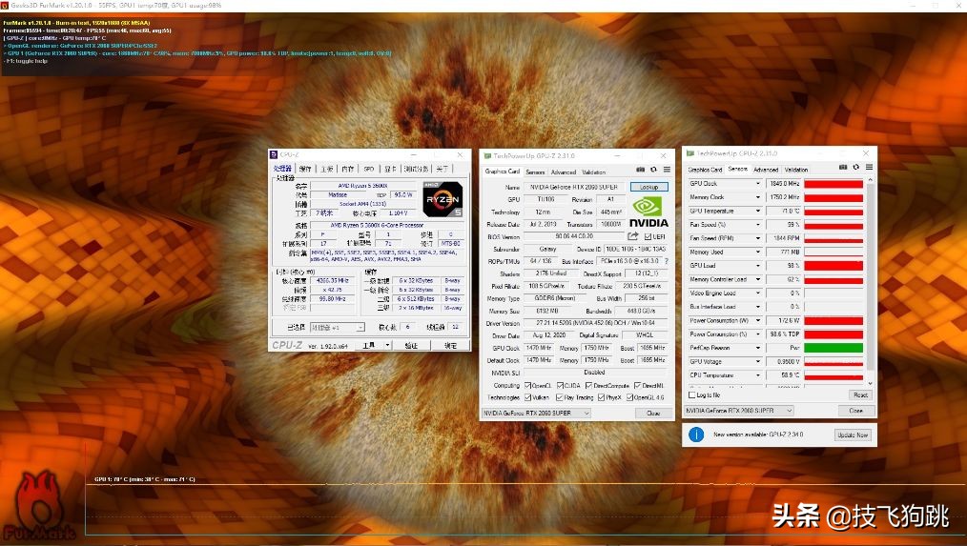The image size is (967, 546).
Task: Open GPU Clock sensor dropdown arrow
Action: [758, 184]
